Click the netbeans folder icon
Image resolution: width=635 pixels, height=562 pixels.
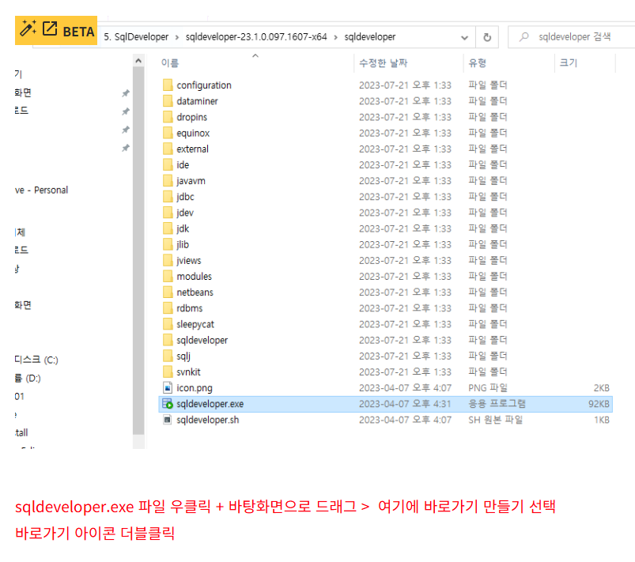168,292
